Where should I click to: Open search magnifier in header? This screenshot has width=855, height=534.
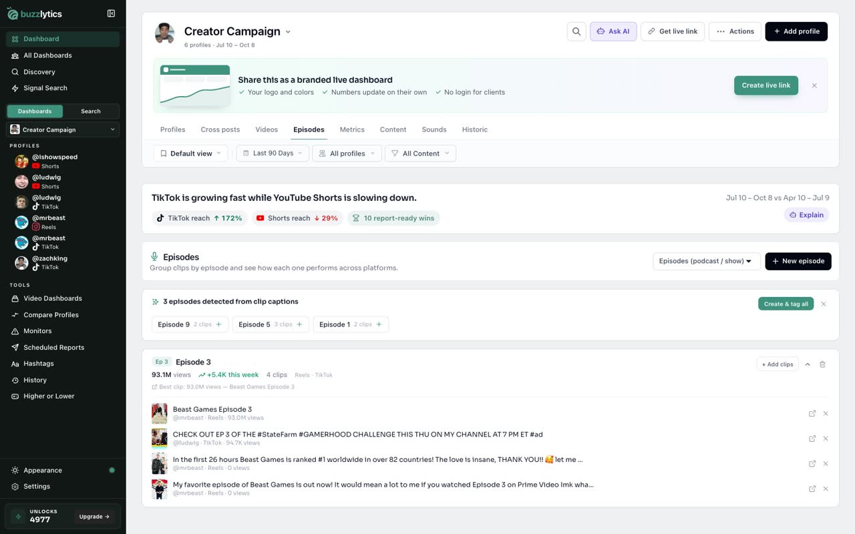[576, 31]
